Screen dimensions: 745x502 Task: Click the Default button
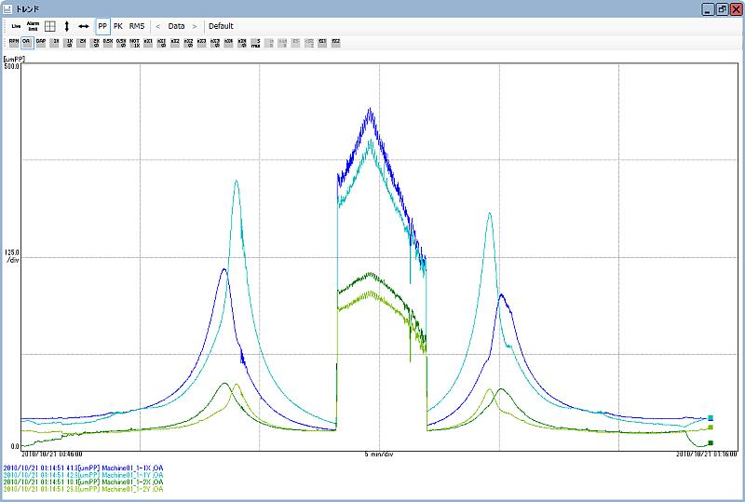tap(221, 26)
